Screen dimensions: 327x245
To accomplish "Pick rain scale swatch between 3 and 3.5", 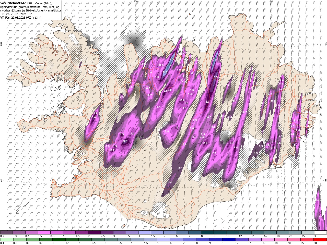I will 111,240.
